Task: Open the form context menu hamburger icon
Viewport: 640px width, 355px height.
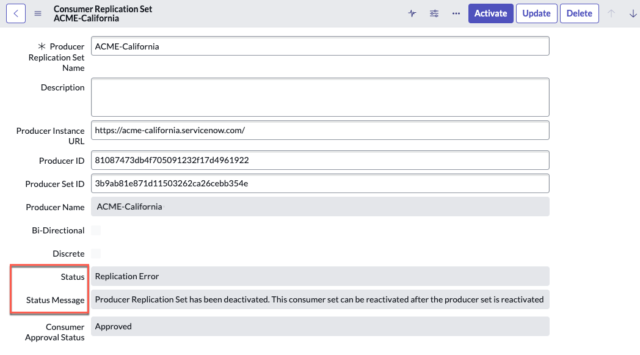Action: 37,13
